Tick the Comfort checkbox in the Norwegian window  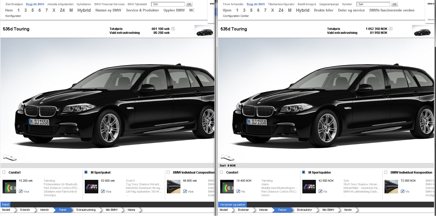(x=222, y=172)
